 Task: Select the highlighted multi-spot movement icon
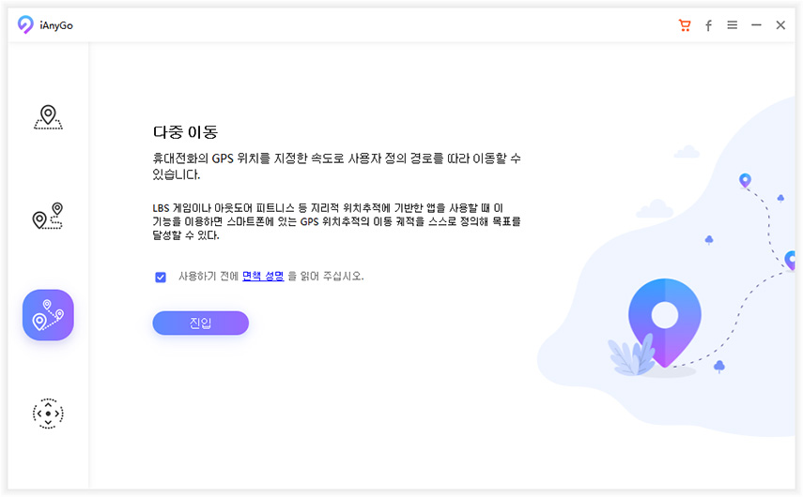click(48, 315)
